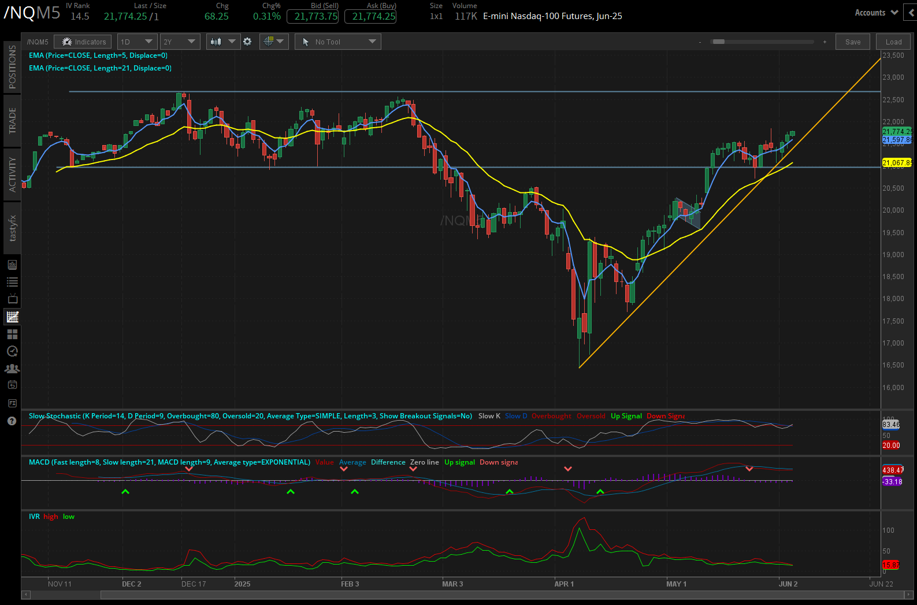917x605 pixels.
Task: Click the IVR 15.8 value tag
Action: [x=891, y=565]
